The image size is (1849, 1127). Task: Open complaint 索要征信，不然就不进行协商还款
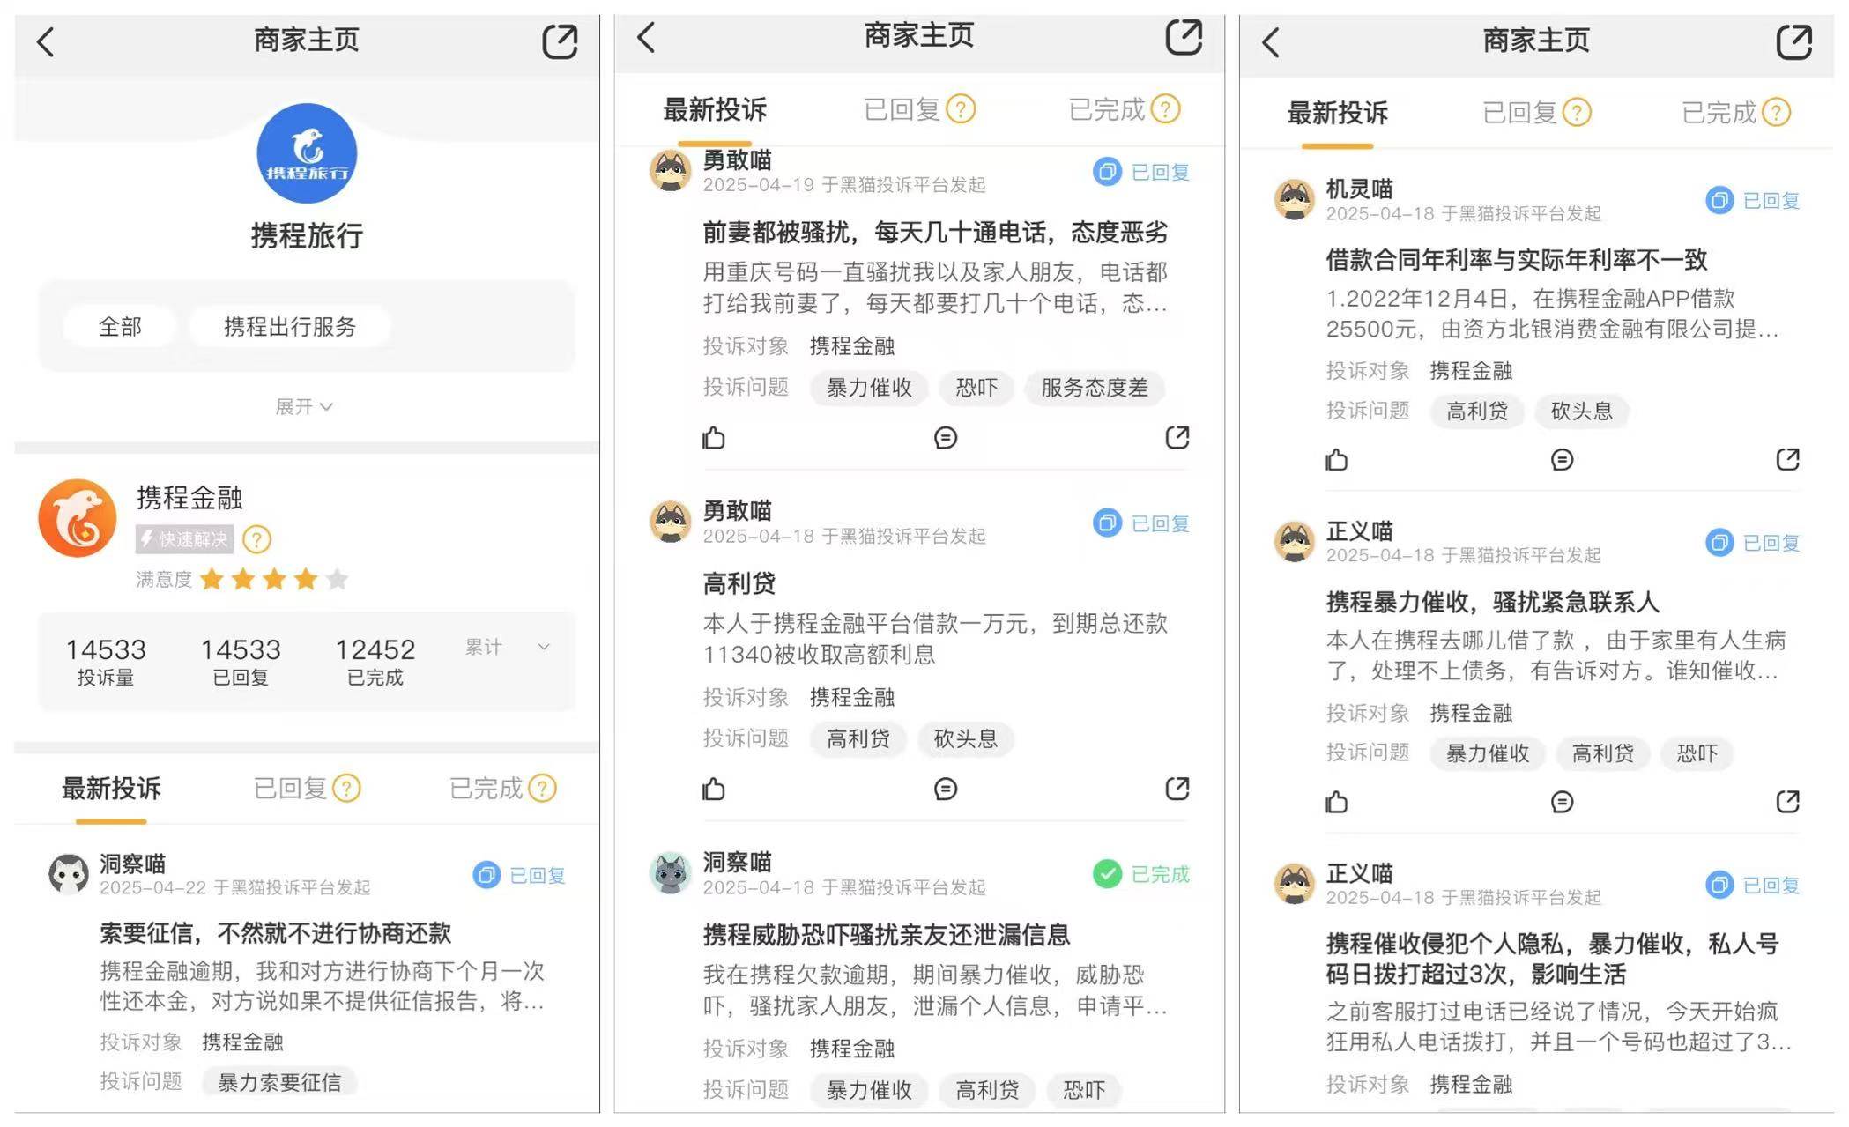[x=276, y=932]
